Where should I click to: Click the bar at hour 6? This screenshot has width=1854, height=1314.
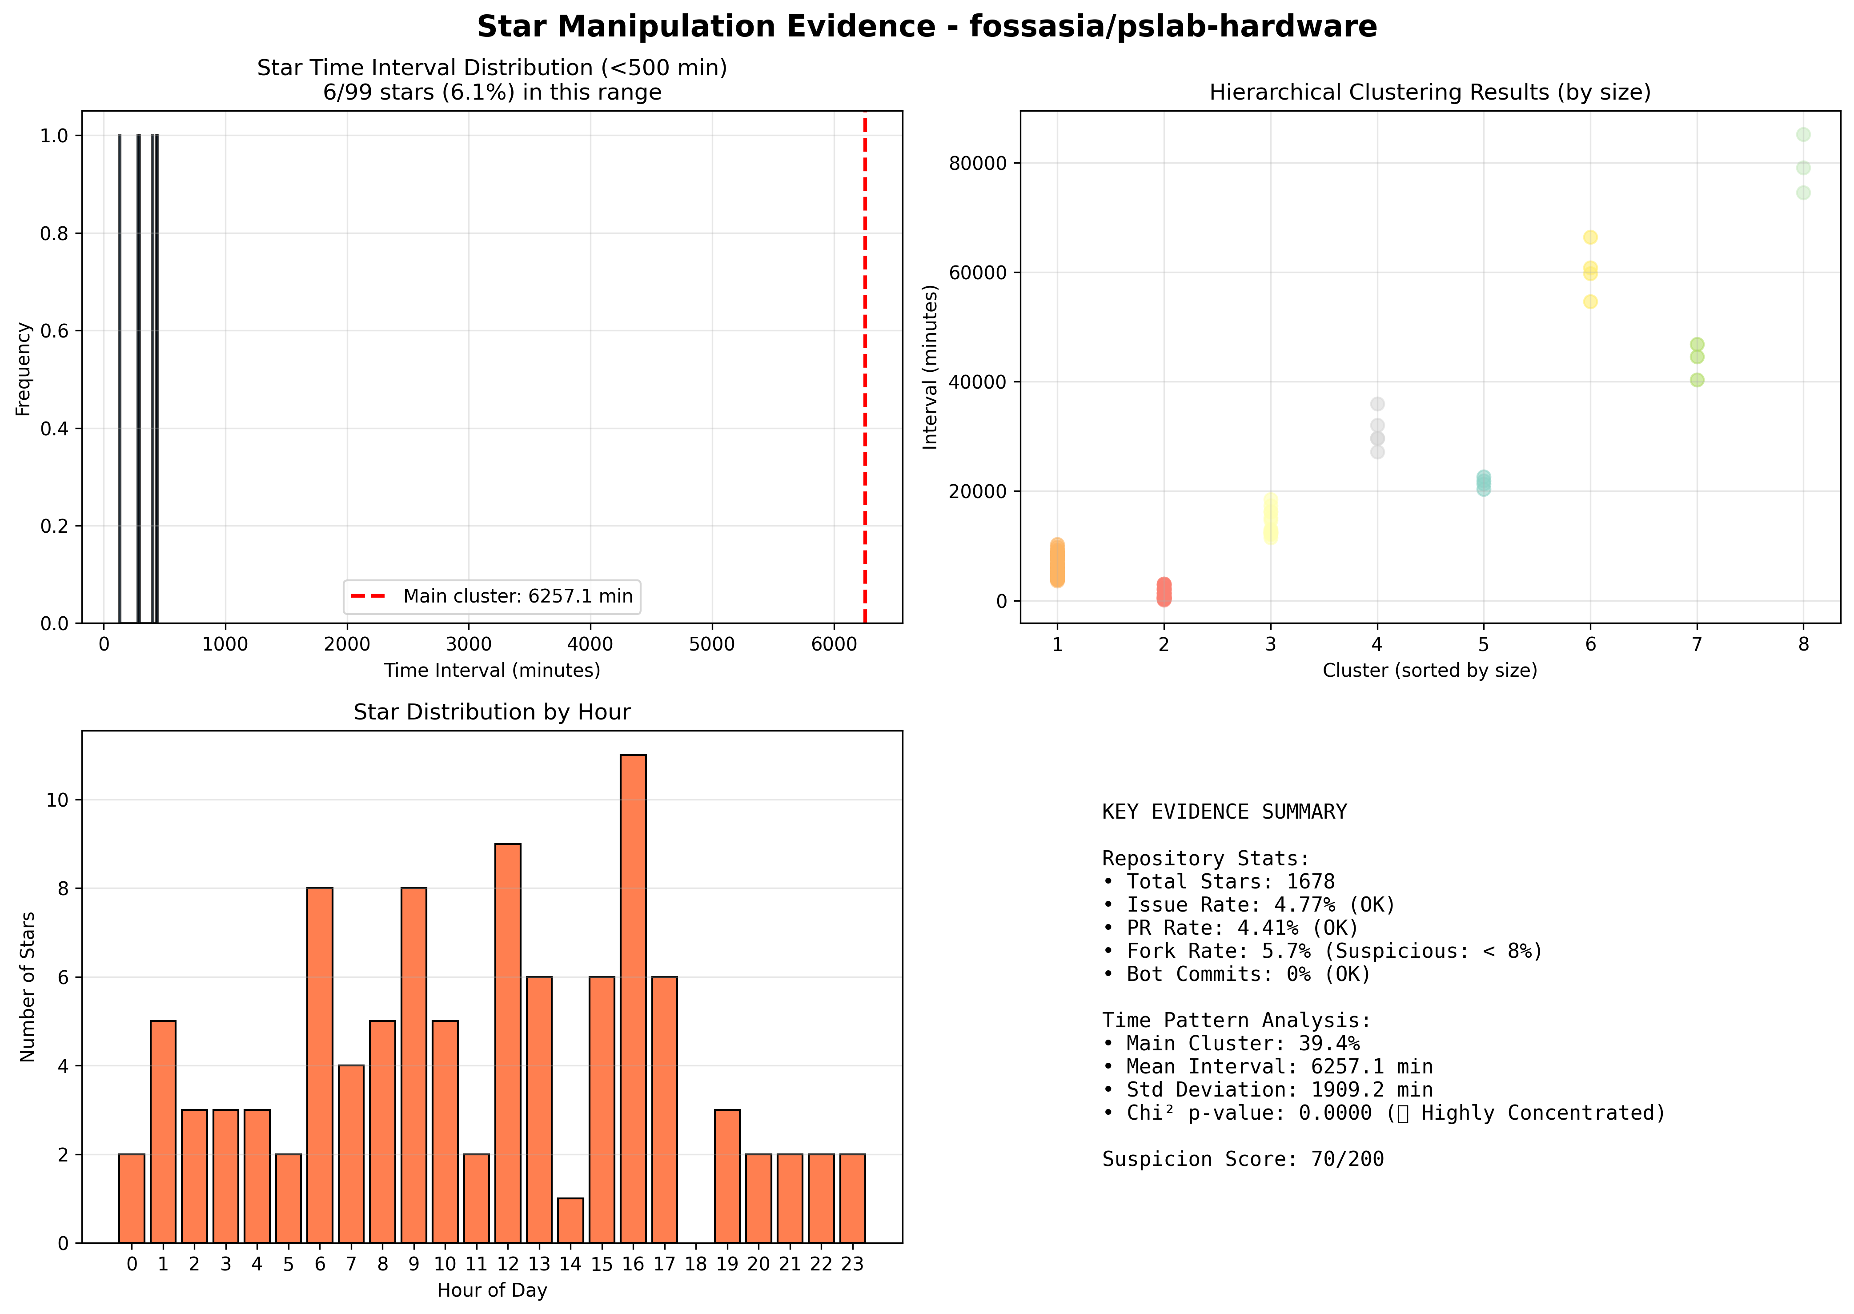point(320,1065)
